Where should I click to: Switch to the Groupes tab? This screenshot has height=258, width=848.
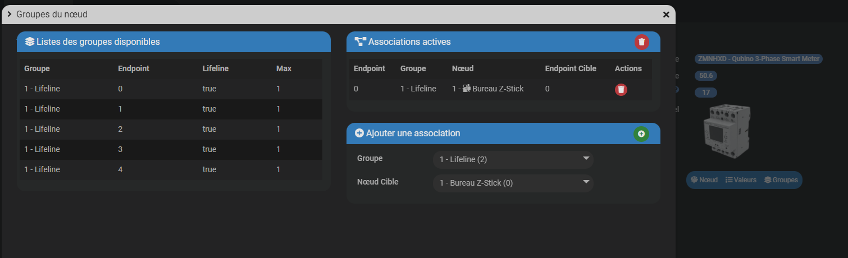click(x=781, y=180)
